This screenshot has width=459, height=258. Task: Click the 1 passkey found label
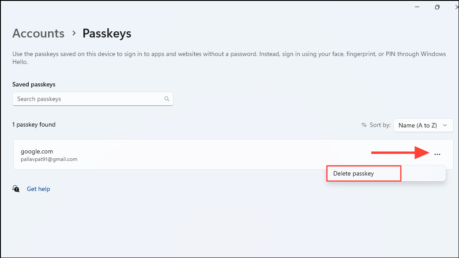click(34, 124)
